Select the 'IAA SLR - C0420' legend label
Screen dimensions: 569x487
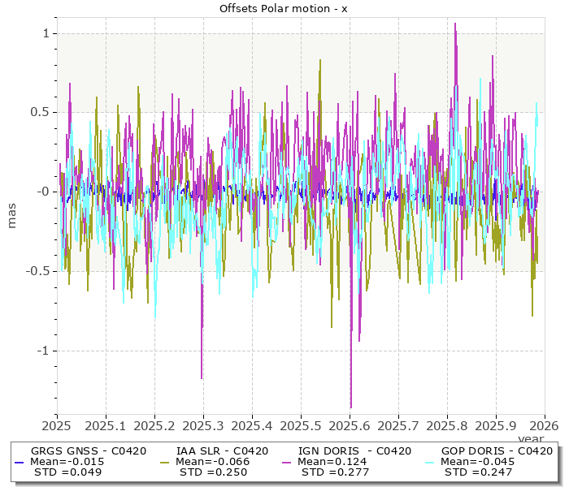(x=222, y=451)
